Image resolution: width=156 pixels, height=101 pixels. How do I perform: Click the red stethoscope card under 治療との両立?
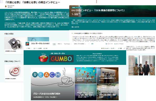coord(14,73)
